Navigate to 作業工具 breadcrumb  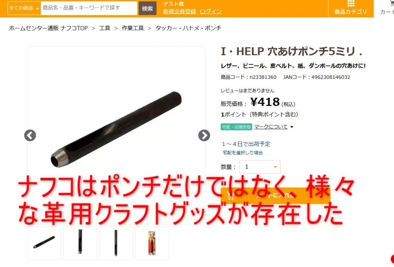pyautogui.click(x=133, y=28)
